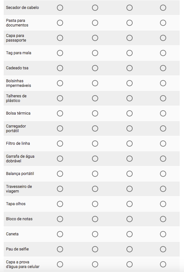Viewport: 184px width, 272px height.
Task: Choose second option for Bolsinhas impermeáveis
Action: (95, 83)
